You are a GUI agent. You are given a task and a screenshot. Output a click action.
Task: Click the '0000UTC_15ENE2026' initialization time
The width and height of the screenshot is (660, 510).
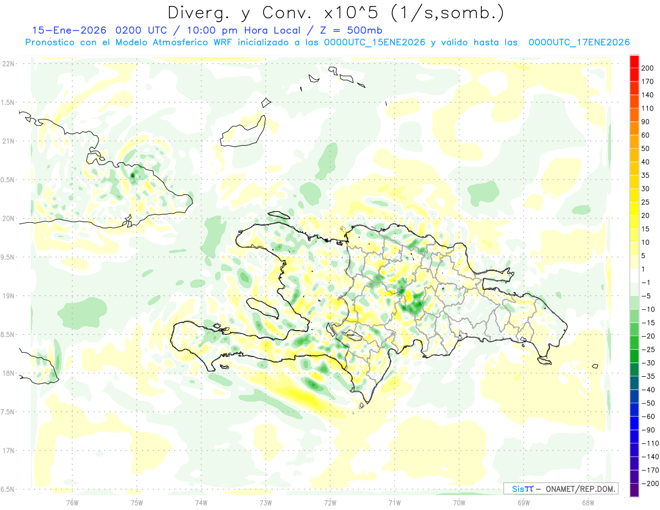[374, 42]
